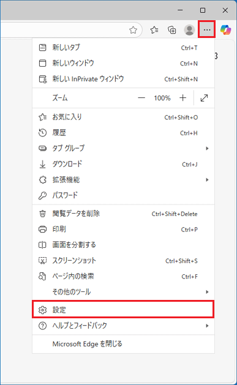Click the ダウンロード arrow icon
Viewport: 237px width, 385px height.
coord(42,164)
